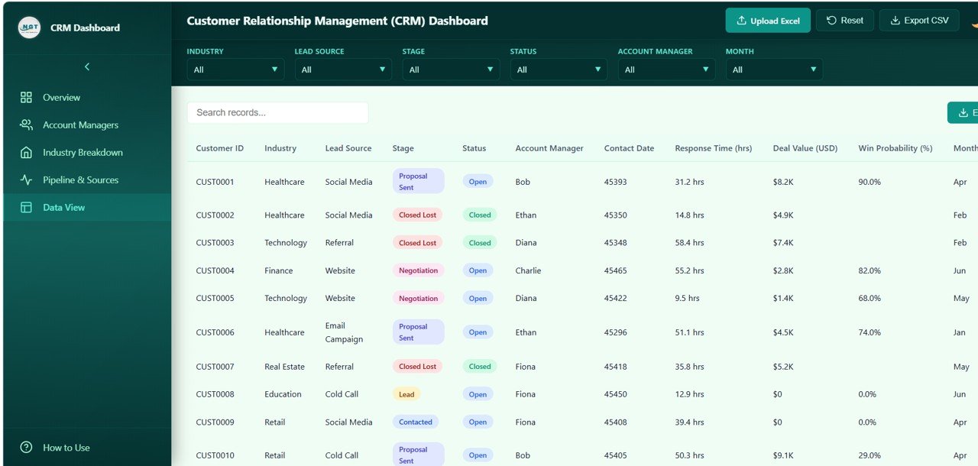Click inside the Search records field
978x466 pixels.
point(277,112)
